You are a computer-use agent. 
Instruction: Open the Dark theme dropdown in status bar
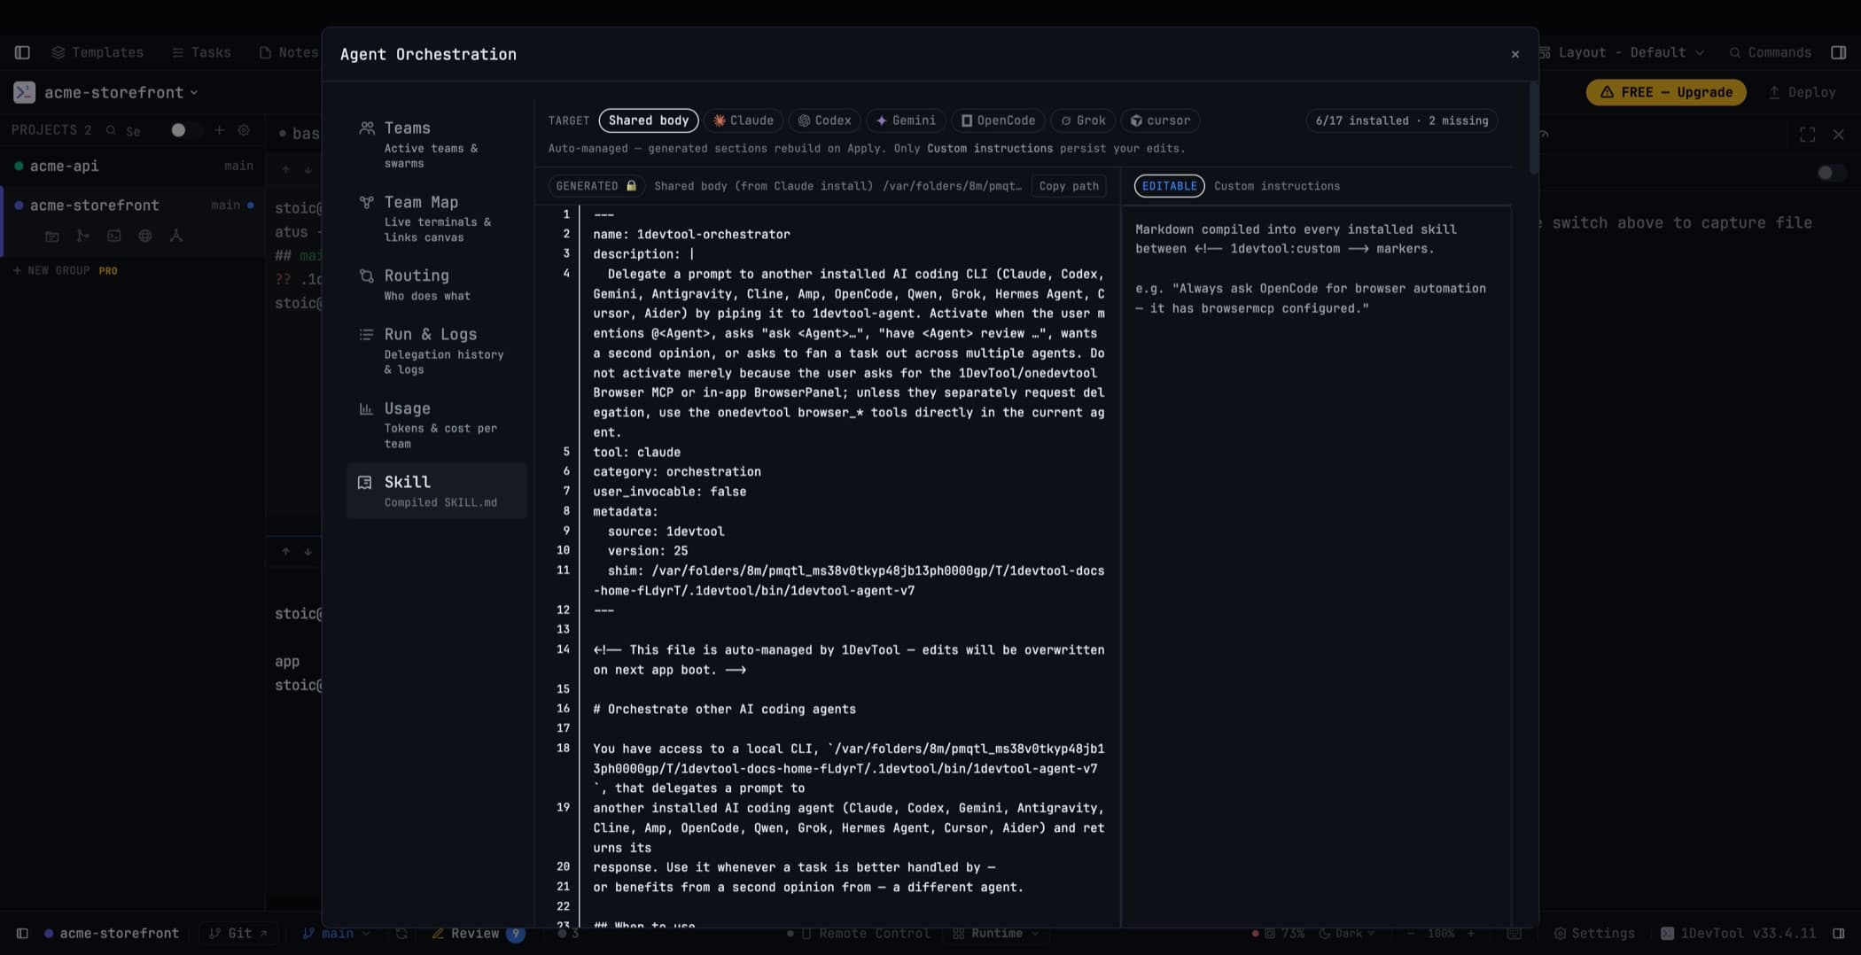click(1347, 934)
